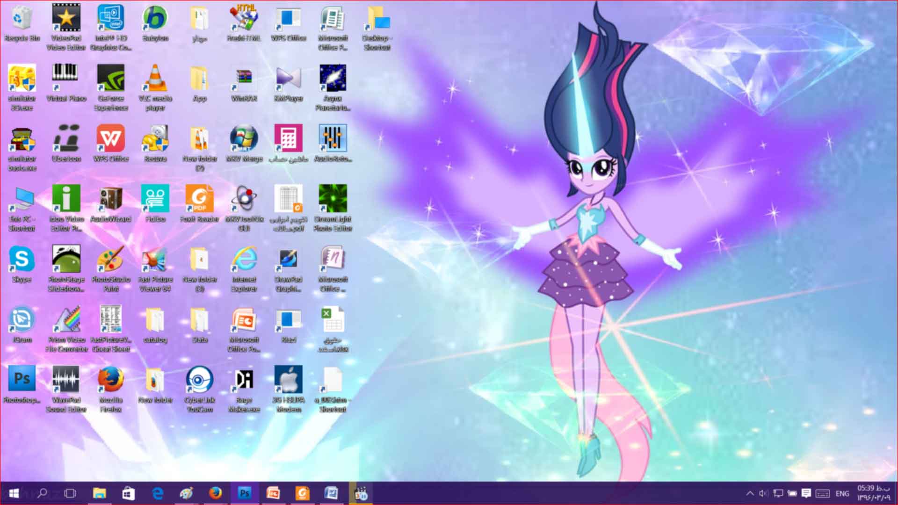Open the Recycle Bin desktop icon
The width and height of the screenshot is (898, 505).
click(22, 23)
